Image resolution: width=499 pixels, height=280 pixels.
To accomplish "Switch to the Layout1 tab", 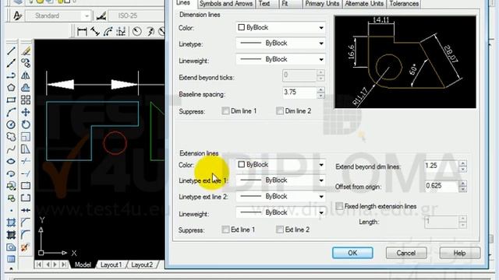I will coord(111,264).
